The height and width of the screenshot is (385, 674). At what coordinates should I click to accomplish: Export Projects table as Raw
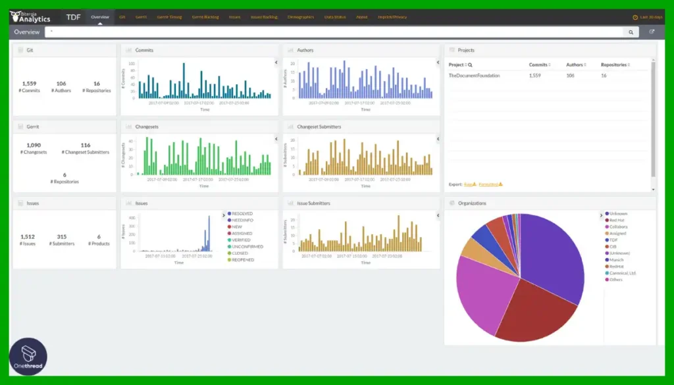[x=470, y=184]
